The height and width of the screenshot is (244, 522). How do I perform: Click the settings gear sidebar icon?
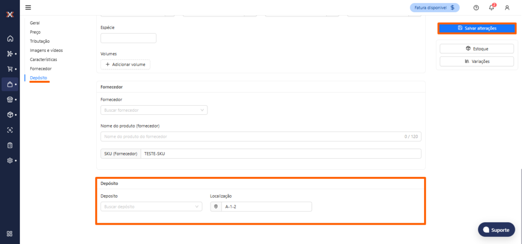10,161
